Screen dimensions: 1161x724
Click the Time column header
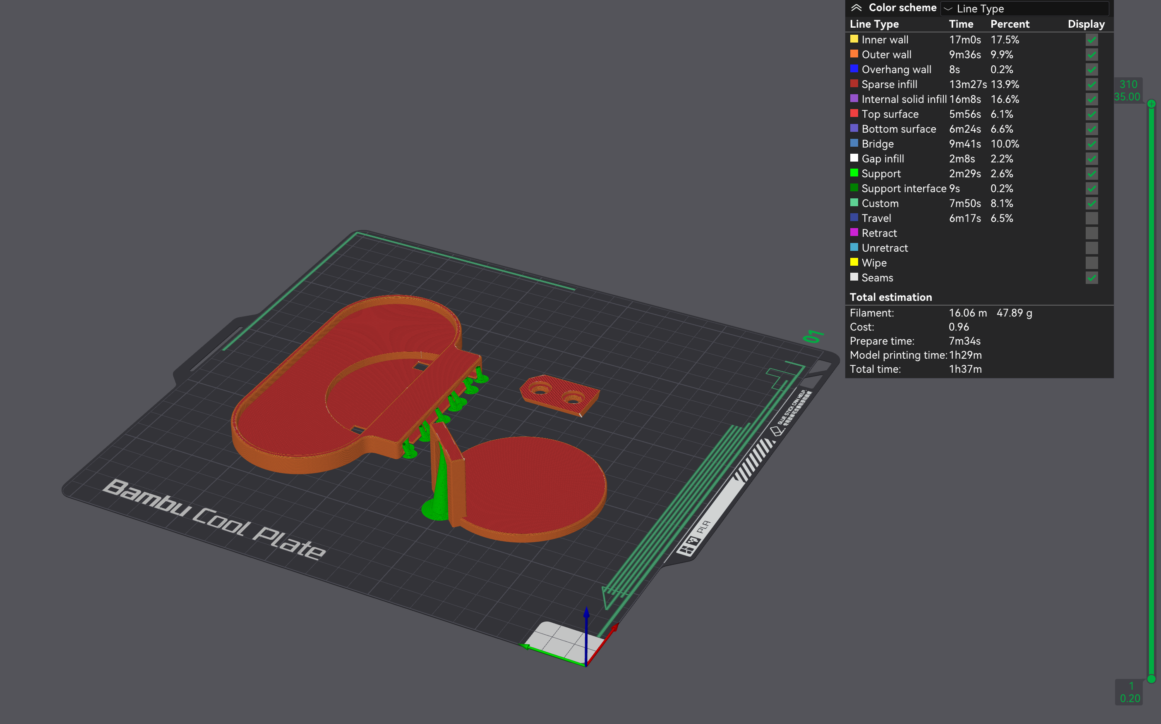(x=961, y=24)
